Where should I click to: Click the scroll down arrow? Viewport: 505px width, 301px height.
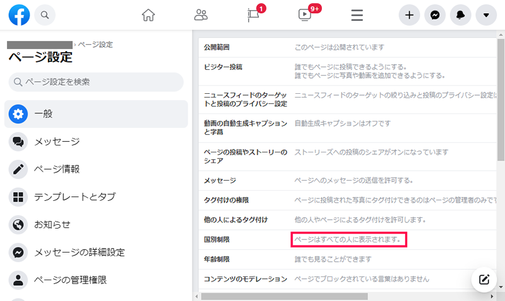click(x=501, y=287)
